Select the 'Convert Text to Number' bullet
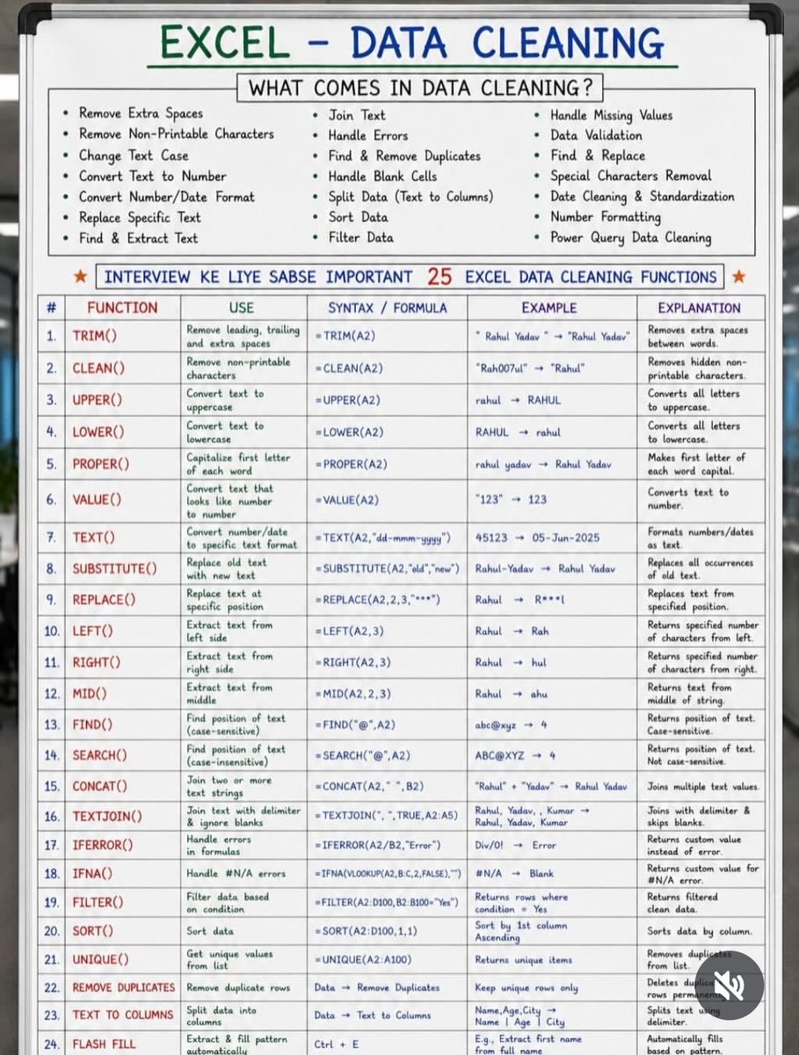The image size is (799, 1055). click(x=152, y=176)
